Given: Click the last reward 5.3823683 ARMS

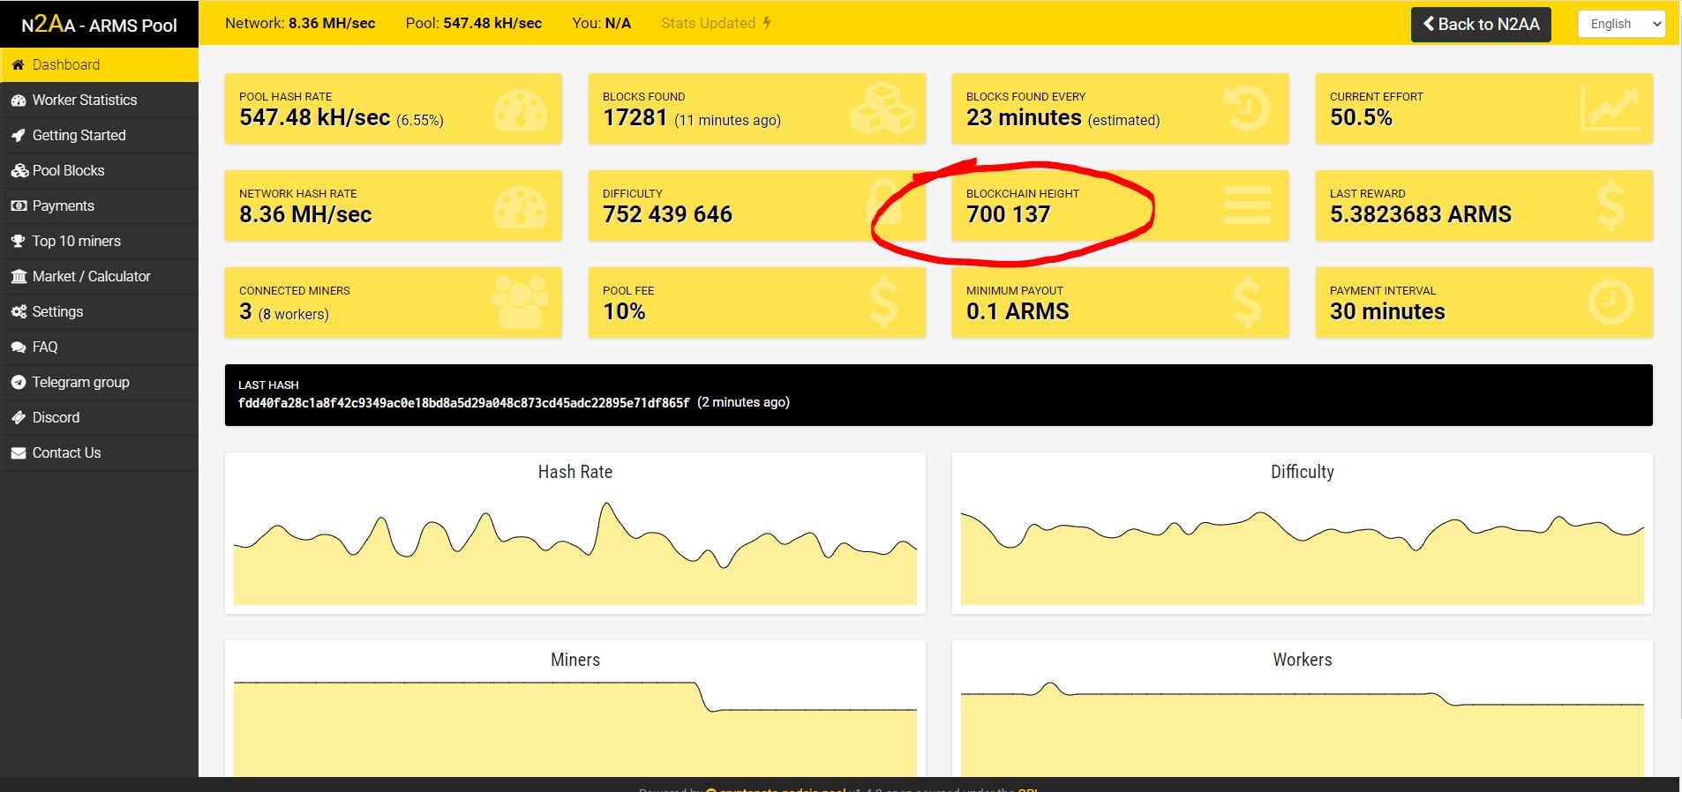Looking at the screenshot, I should click(1421, 215).
